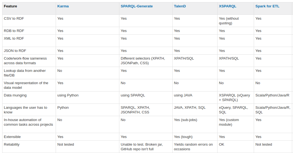Select the 'Yields random errors on occasions' cell
This screenshot has width=293, height=153.
coord(193,147)
